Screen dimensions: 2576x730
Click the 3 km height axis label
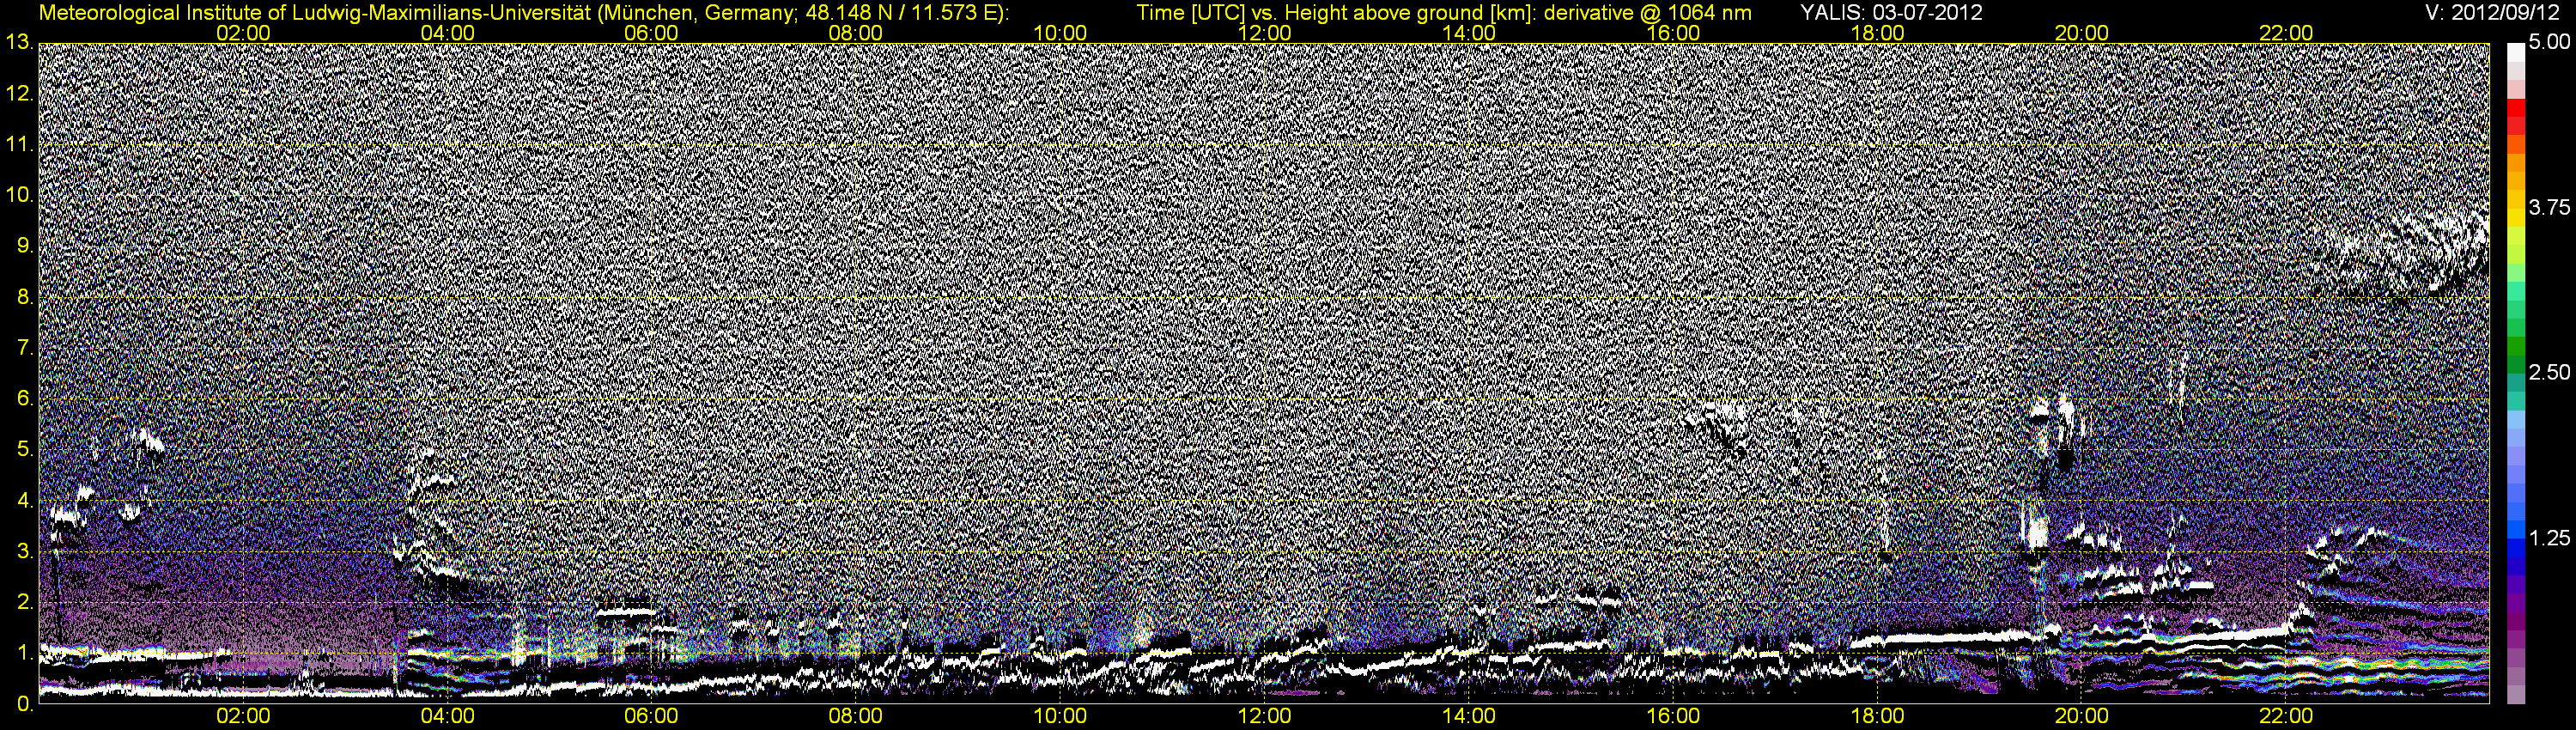(x=24, y=552)
